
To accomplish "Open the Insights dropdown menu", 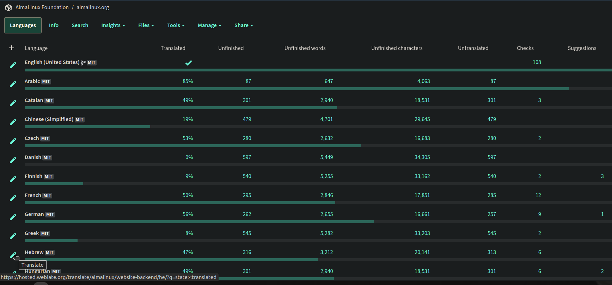I will pyautogui.click(x=113, y=25).
